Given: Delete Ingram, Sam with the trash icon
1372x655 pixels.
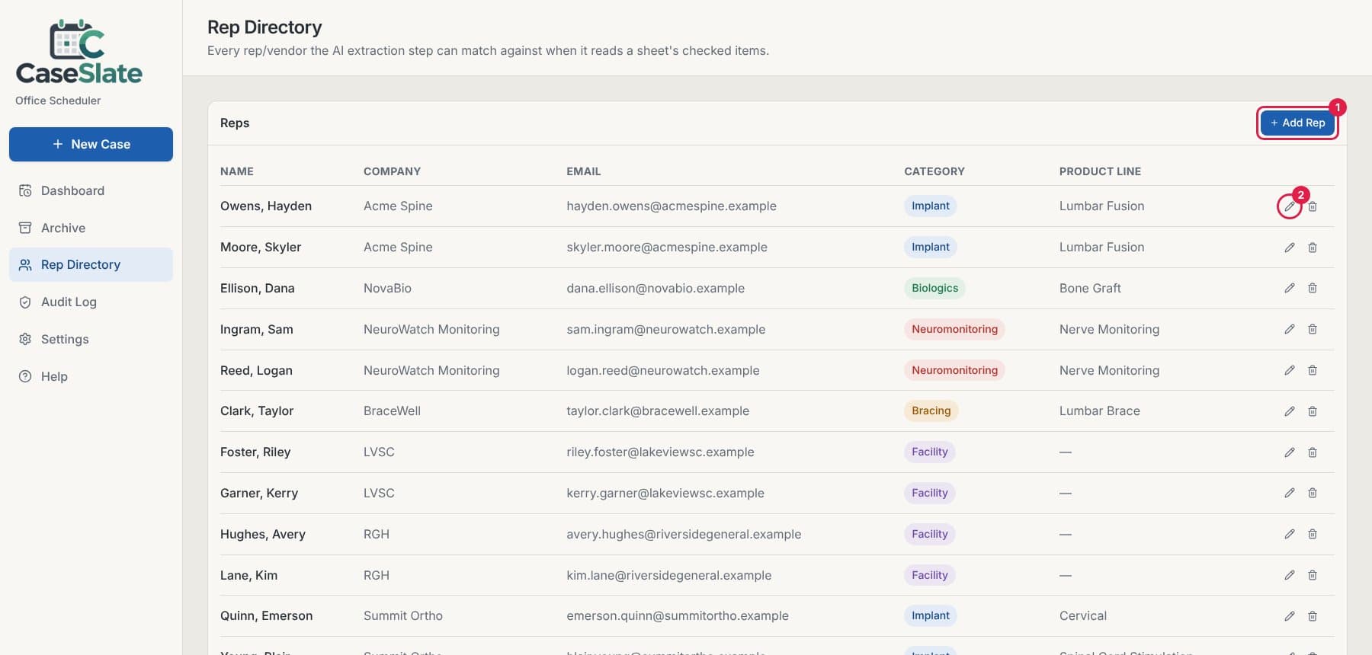Looking at the screenshot, I should pos(1313,329).
